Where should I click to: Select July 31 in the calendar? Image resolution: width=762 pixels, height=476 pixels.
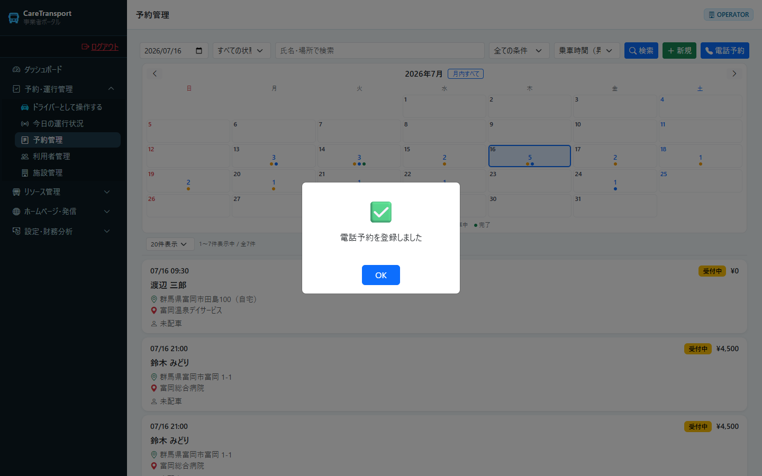(x=615, y=206)
